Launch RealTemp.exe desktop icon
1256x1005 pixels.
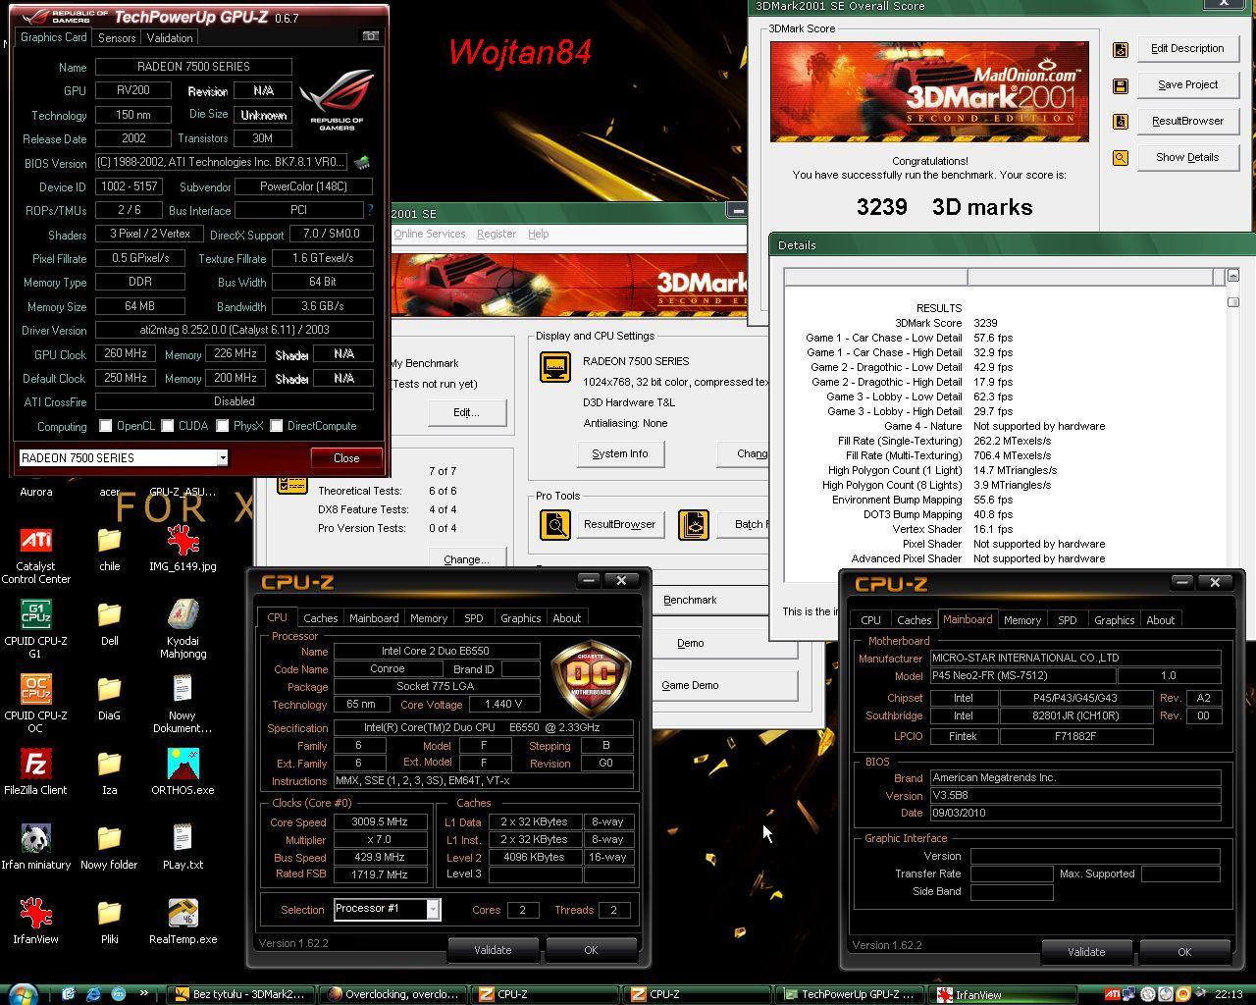183,922
